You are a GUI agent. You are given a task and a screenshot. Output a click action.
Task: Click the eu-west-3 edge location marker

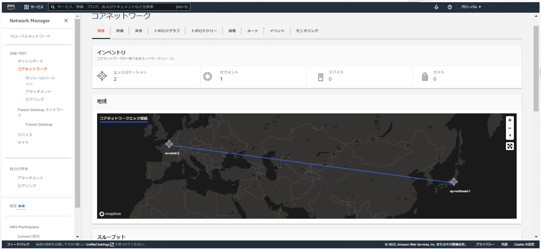(x=169, y=144)
